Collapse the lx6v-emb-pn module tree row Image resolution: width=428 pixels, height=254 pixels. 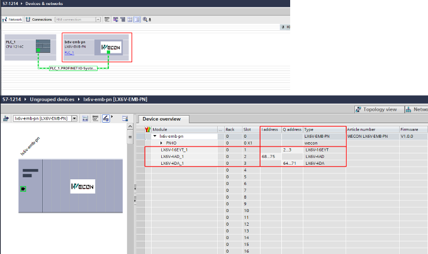pos(155,136)
